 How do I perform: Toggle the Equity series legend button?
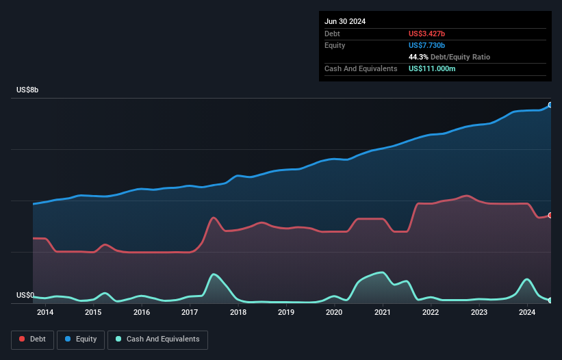click(x=81, y=339)
